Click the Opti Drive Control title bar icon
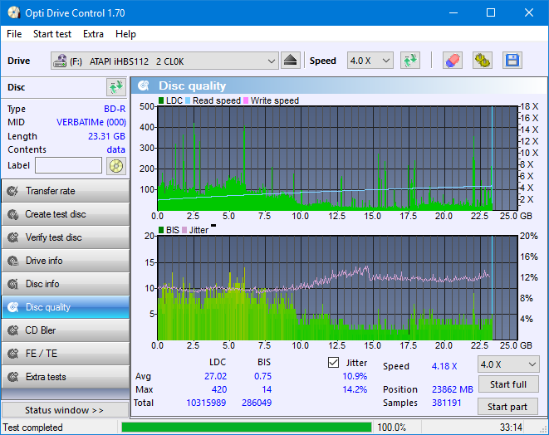Screen dimensions: 549x435 pyautogui.click(x=13, y=13)
